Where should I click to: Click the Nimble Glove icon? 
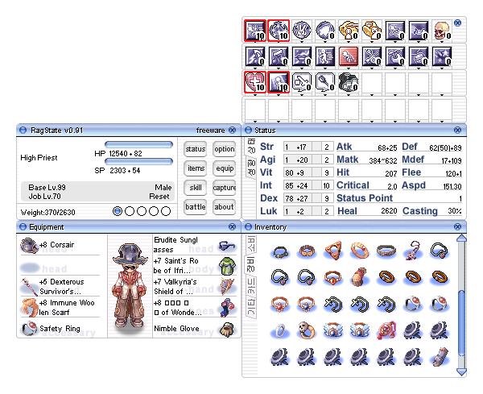pyautogui.click(x=227, y=330)
